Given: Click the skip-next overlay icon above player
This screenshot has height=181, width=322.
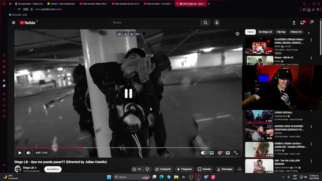Looking at the screenshot, I should tap(131, 34).
